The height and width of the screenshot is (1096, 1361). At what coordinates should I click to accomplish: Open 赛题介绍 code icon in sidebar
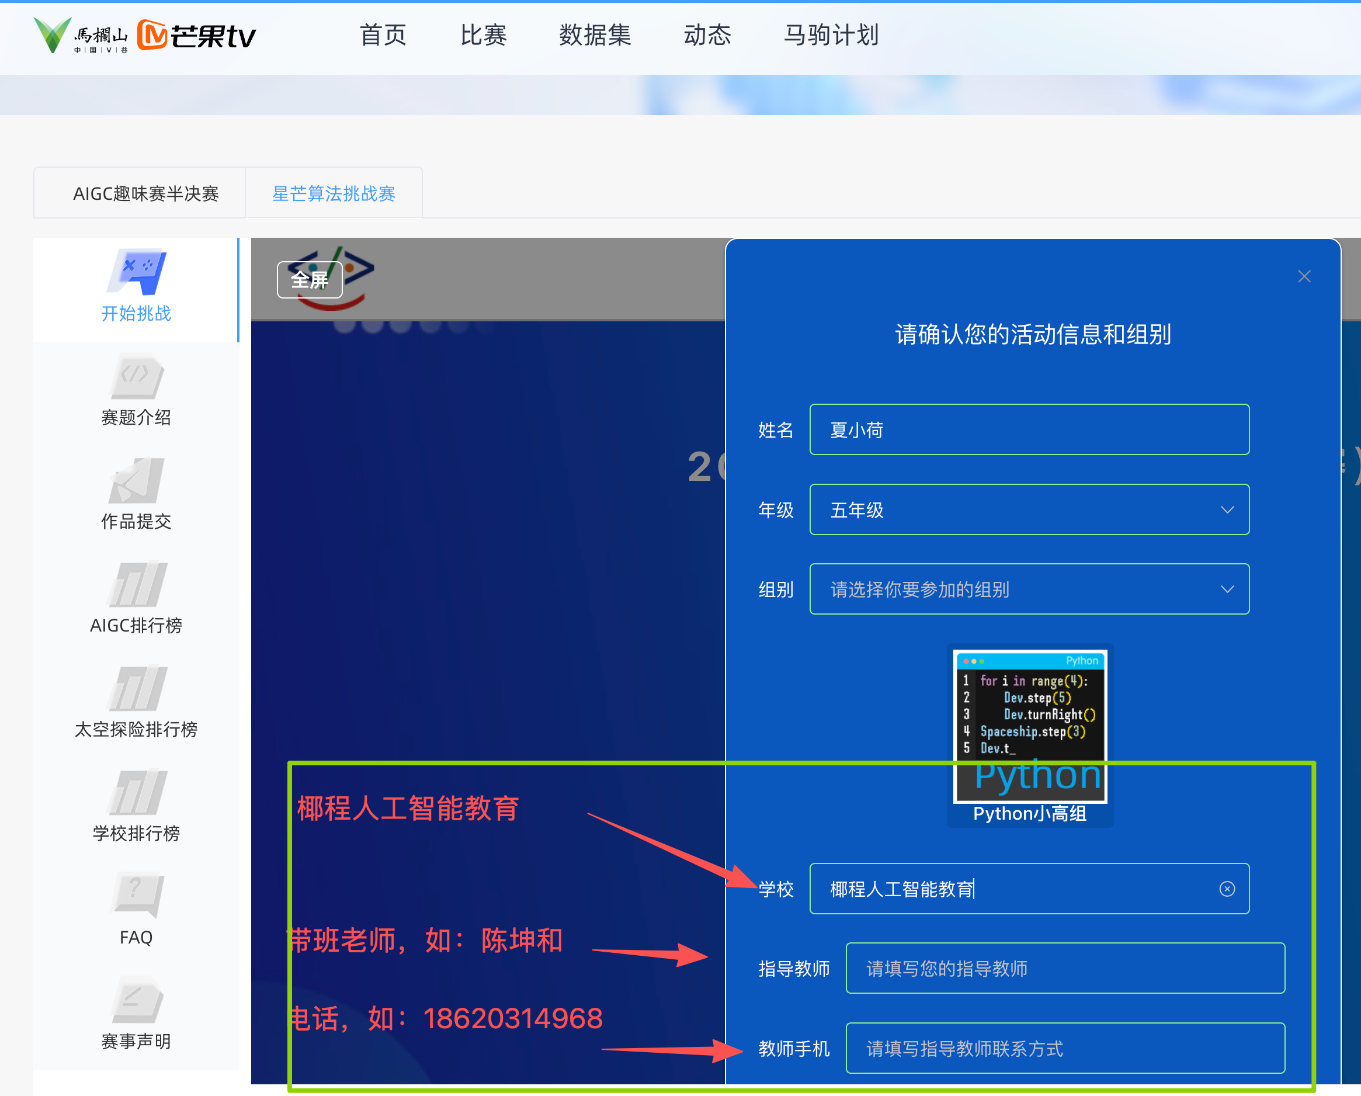(x=136, y=376)
